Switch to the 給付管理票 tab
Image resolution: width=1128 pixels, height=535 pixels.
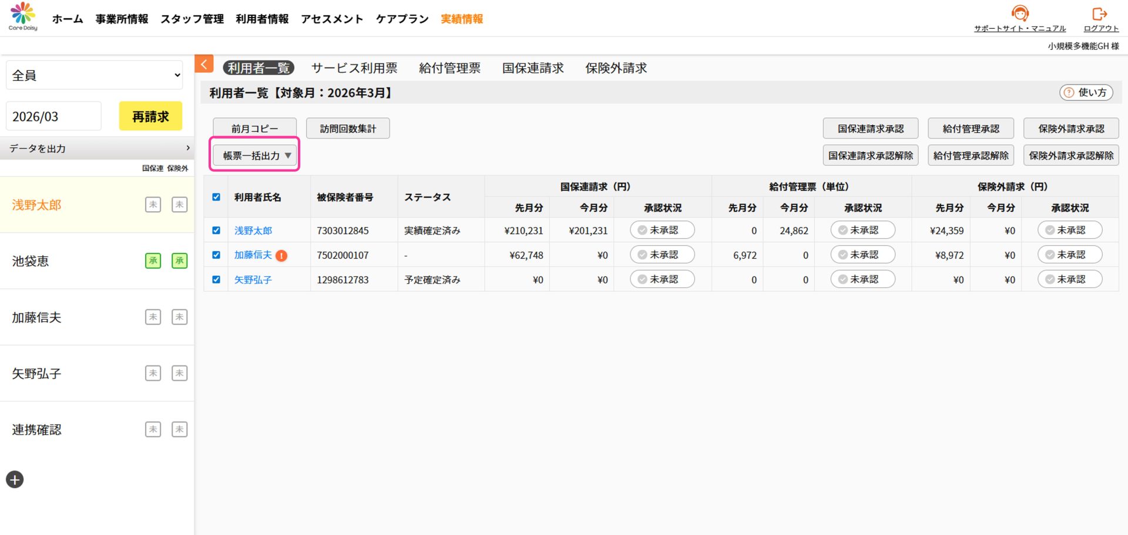pos(449,68)
